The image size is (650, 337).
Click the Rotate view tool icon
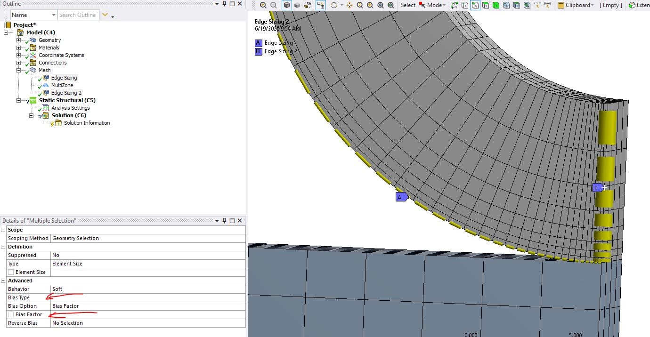coord(334,5)
